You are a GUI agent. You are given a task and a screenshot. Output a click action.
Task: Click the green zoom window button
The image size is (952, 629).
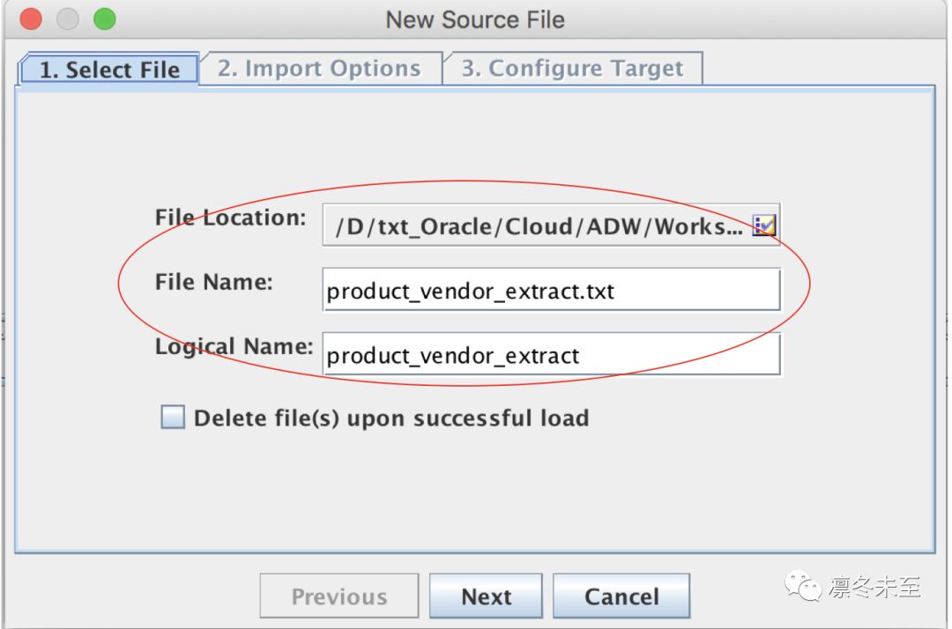tap(105, 18)
